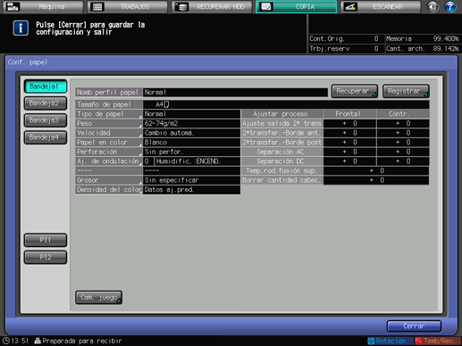This screenshot has width=462, height=346.
Task: Click the Tamb/Rev. status indicator
Action: 438,341
